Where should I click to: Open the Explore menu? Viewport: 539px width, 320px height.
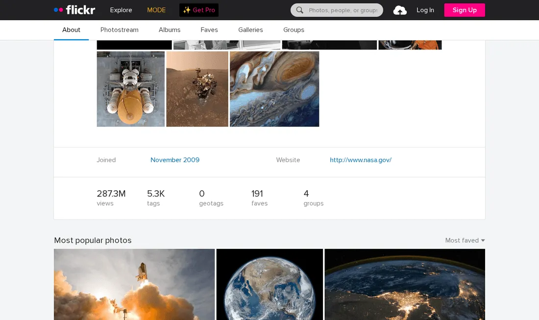pos(121,10)
